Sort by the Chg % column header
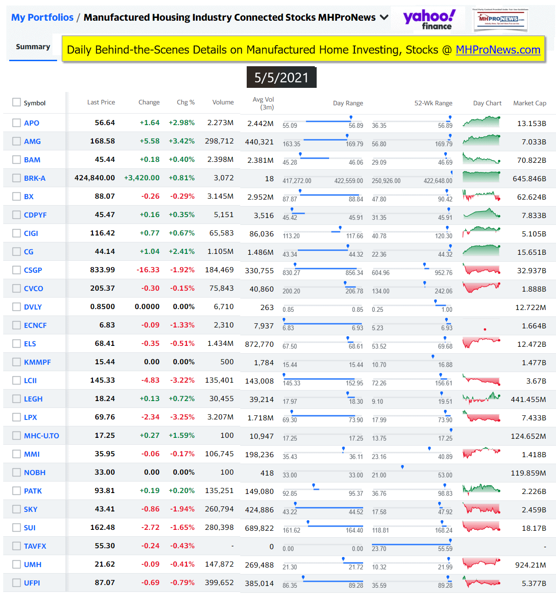Viewport: 556px width, 597px height. tap(185, 102)
